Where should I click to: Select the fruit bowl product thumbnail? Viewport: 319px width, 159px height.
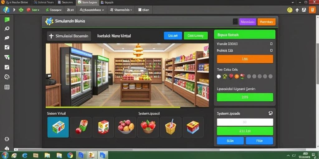tap(126, 127)
